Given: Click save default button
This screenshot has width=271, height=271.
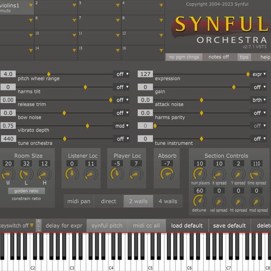Looking at the screenshot, I should pos(229,225).
